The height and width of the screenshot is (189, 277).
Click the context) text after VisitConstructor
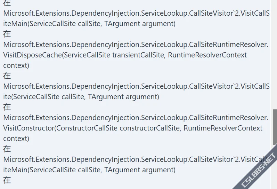(x=16, y=139)
